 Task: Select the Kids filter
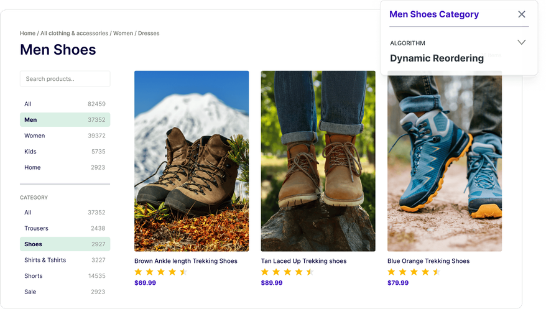[x=65, y=151]
